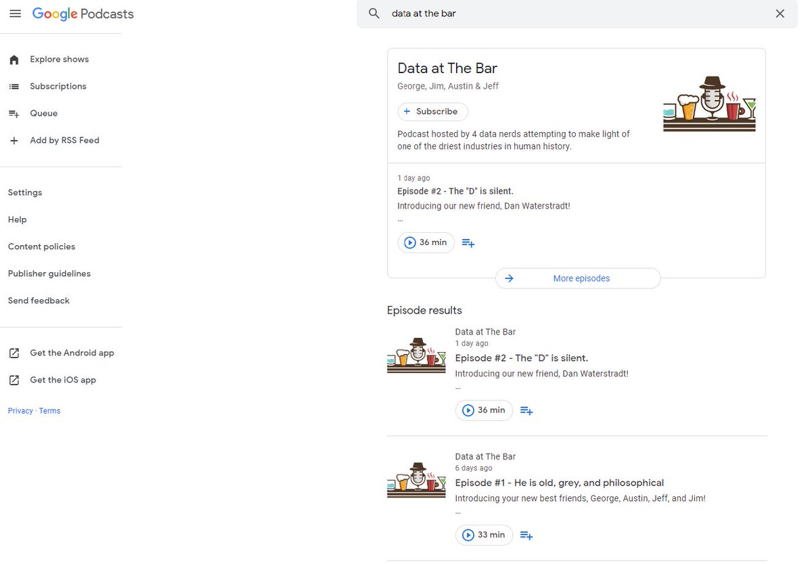Click the Google Podcasts logo
This screenshot has height=564, width=812.
tap(83, 14)
